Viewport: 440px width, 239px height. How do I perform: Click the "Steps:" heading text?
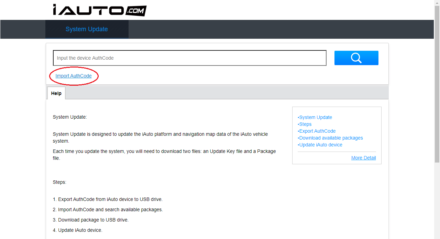pyautogui.click(x=59, y=182)
